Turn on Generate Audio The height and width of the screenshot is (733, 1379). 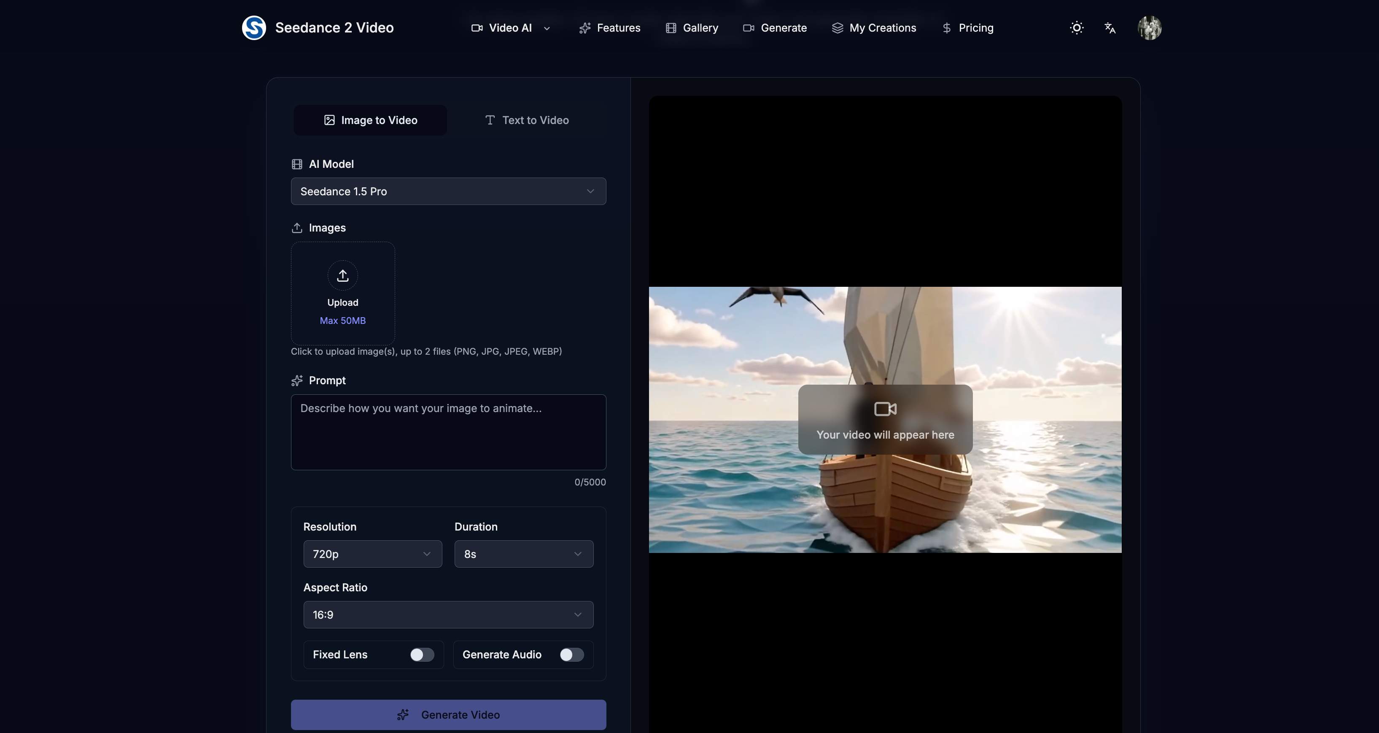(571, 654)
